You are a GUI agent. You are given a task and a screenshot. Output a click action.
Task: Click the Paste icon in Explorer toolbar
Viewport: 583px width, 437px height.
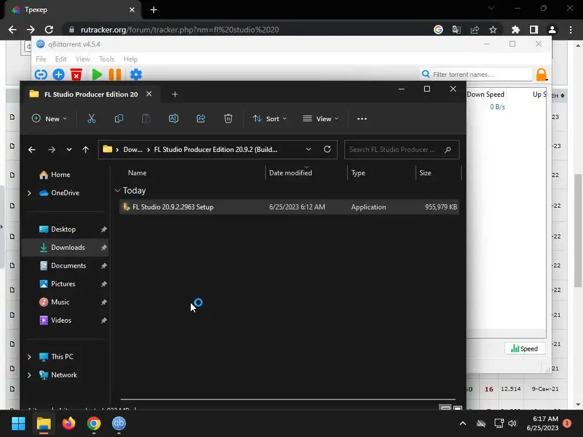(146, 118)
